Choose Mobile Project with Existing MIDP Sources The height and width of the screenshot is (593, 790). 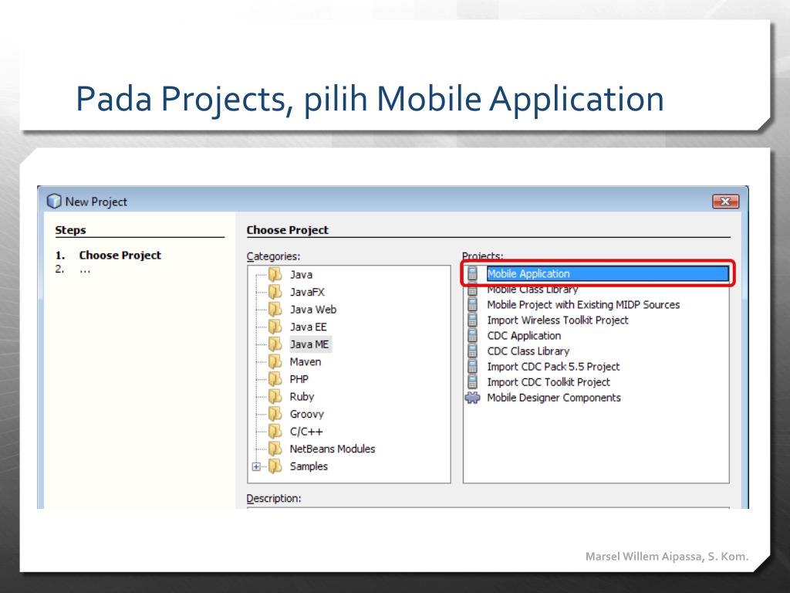click(583, 304)
